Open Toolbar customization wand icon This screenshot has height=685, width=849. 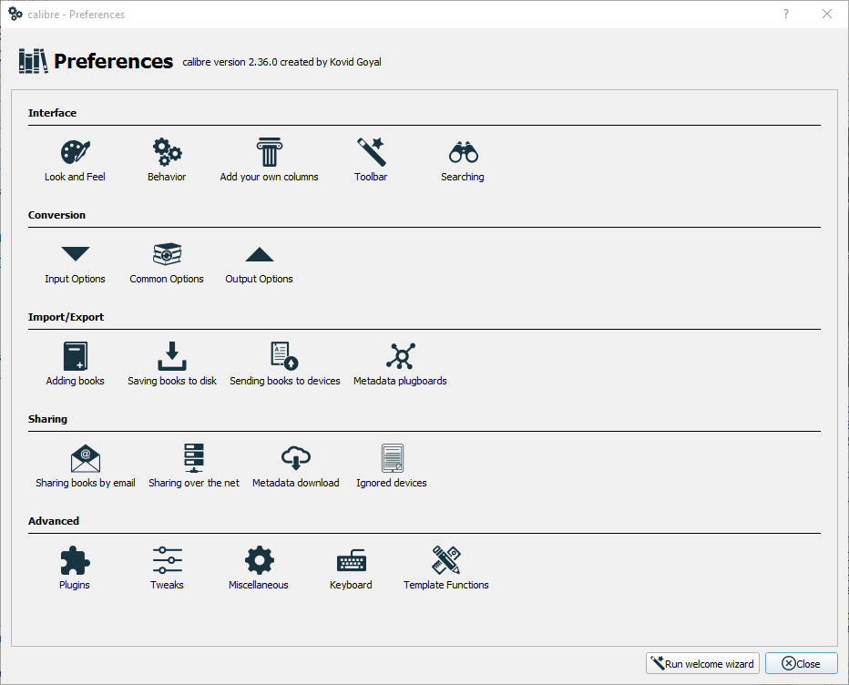pos(371,152)
